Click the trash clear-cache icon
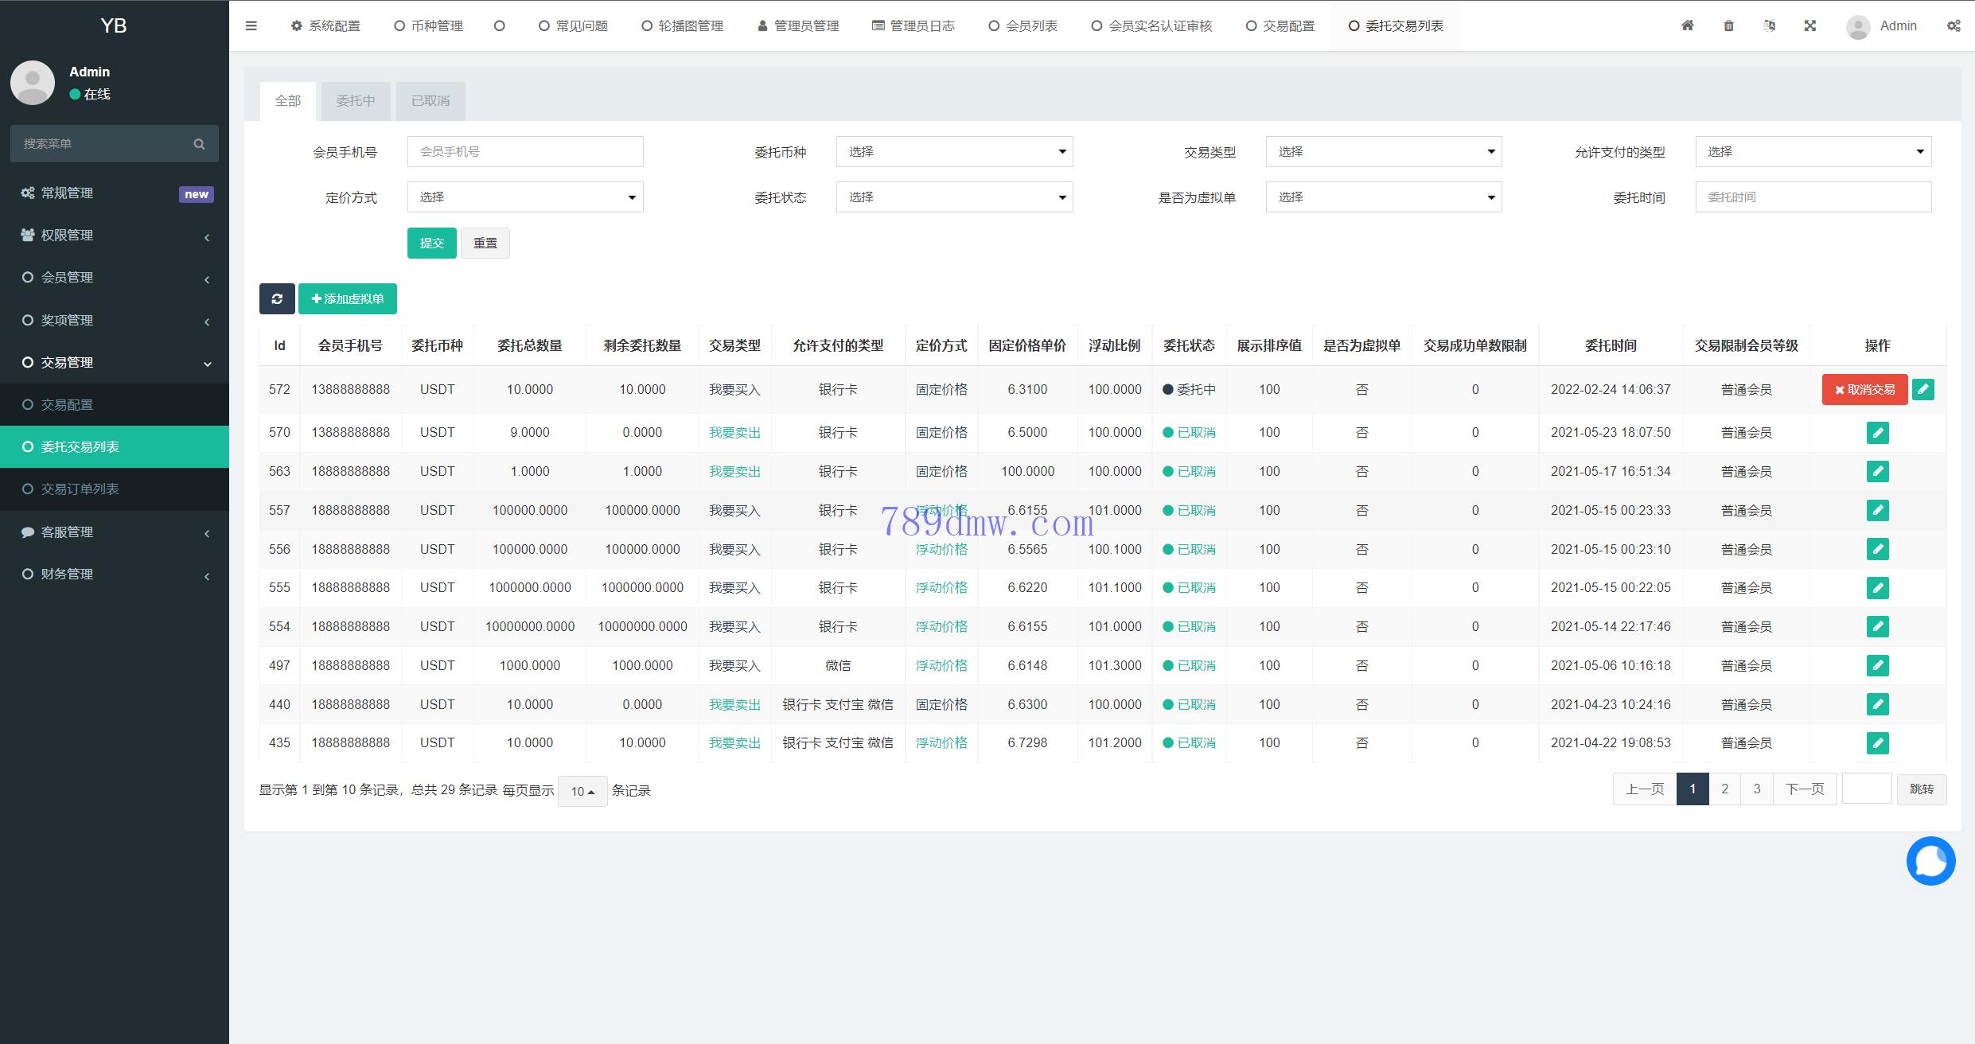The height and width of the screenshot is (1044, 1975). [1728, 25]
